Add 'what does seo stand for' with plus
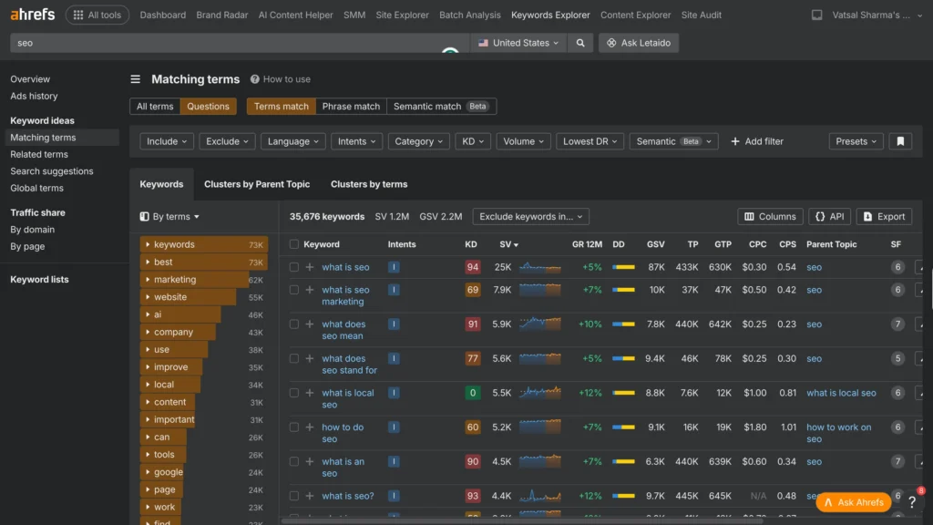This screenshot has height=525, width=933. [310, 358]
